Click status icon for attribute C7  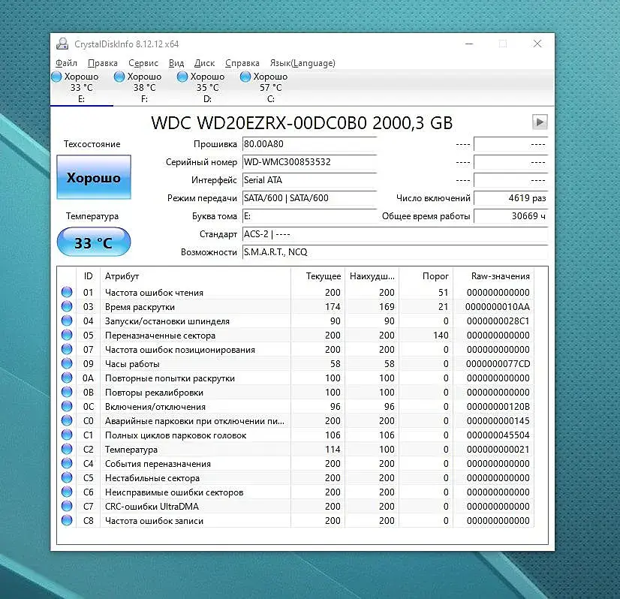(67, 506)
